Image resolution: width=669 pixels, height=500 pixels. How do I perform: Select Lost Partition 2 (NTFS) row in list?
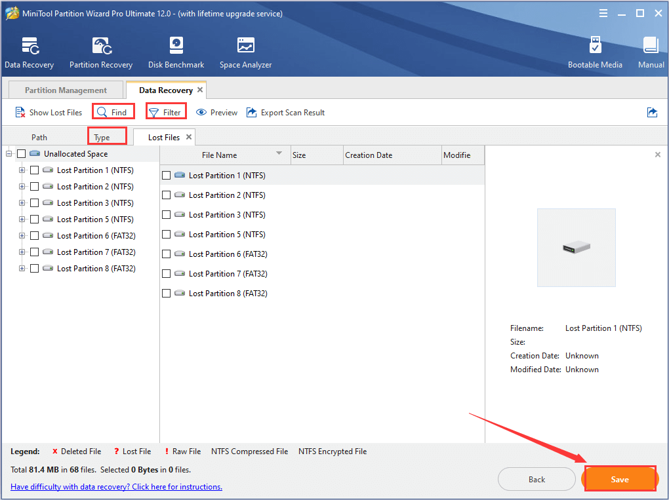tap(322, 195)
